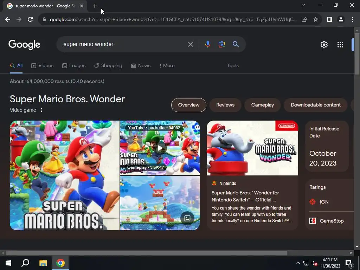Open the Windows Start menu
This screenshot has height=270, width=360.
click(x=8, y=263)
